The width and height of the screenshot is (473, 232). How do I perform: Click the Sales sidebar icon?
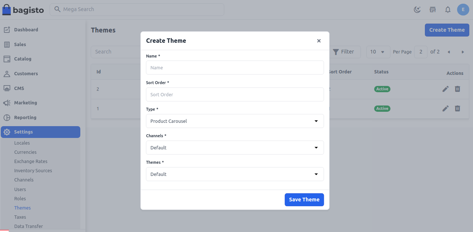click(7, 44)
